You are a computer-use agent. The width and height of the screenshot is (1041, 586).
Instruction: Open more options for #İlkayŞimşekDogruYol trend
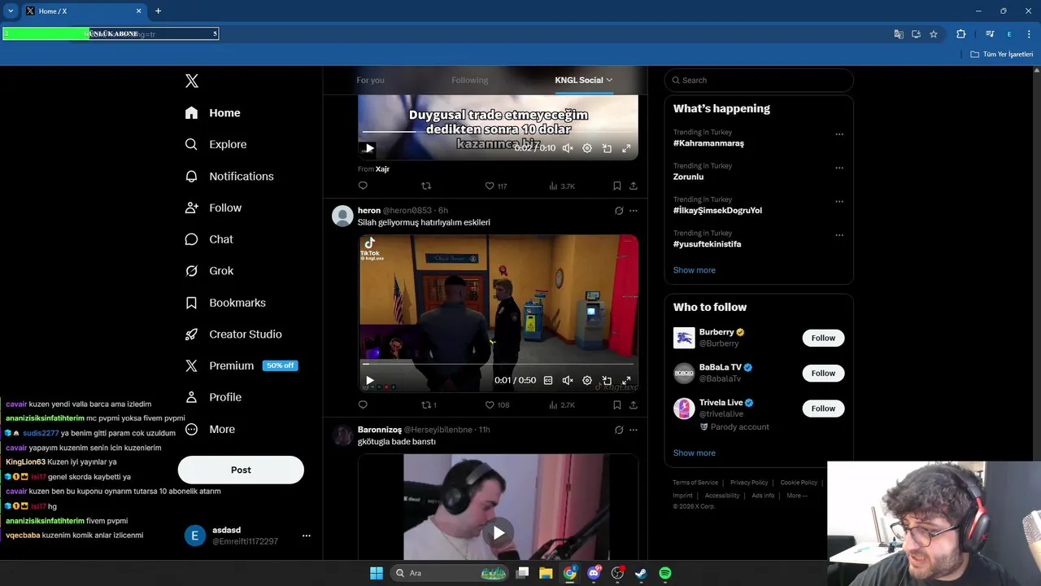click(839, 201)
